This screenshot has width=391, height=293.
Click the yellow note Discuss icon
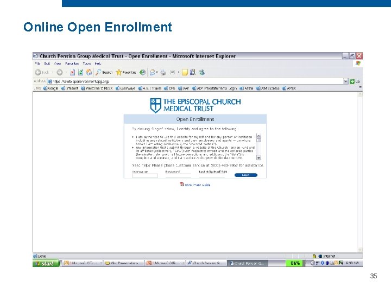click(185, 72)
